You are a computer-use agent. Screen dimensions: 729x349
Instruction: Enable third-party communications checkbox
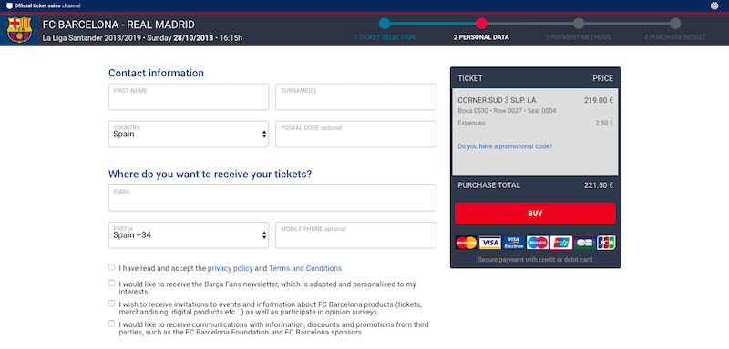[111, 323]
